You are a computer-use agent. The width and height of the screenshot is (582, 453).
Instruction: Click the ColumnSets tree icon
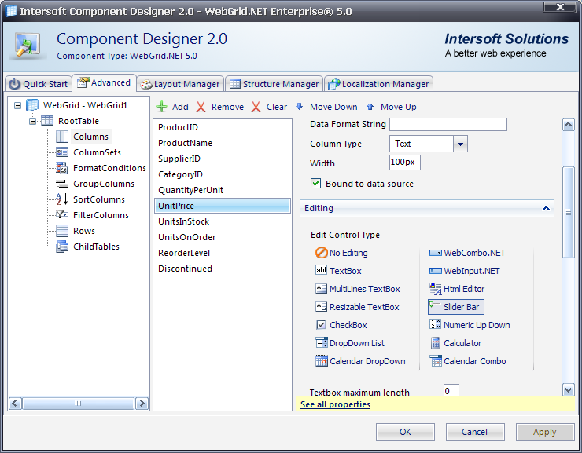click(62, 152)
